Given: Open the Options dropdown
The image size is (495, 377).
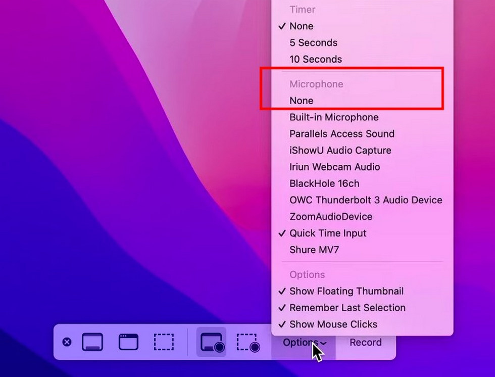Looking at the screenshot, I should (x=304, y=342).
